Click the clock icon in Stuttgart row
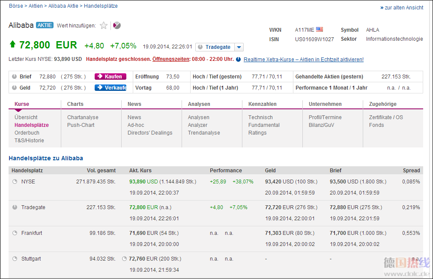 pyautogui.click(x=15, y=258)
